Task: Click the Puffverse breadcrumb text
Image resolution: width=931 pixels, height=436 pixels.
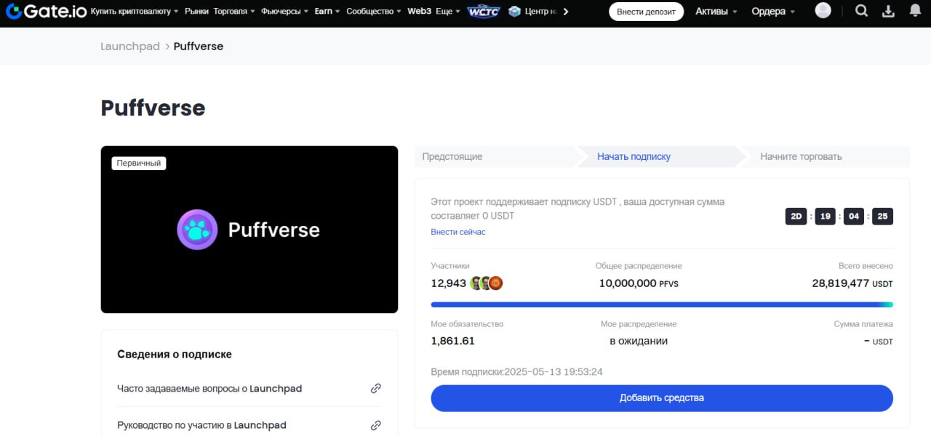Action: coord(199,47)
